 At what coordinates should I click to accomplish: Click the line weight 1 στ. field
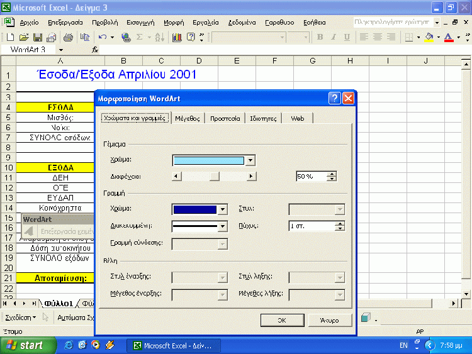pos(312,226)
